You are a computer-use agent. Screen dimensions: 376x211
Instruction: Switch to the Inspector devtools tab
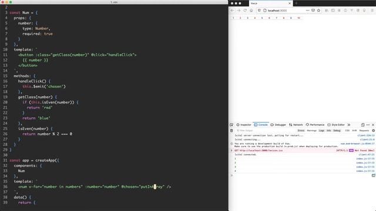(x=244, y=125)
